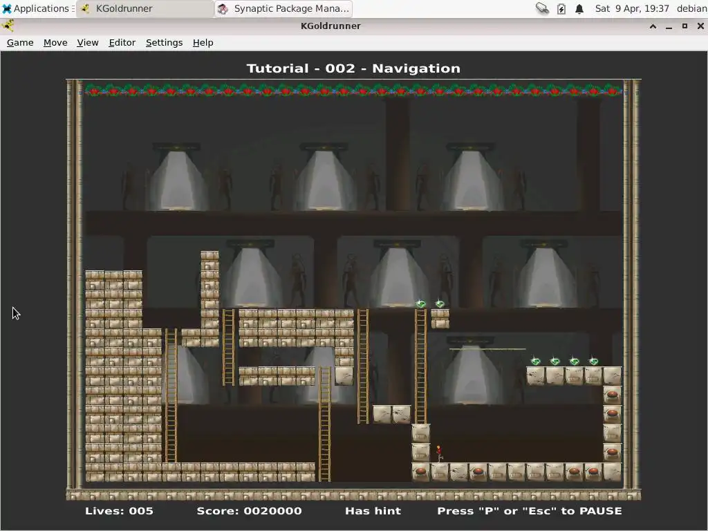Viewport: 708px width, 531px height.
Task: Click the hero character in the game
Action: [x=439, y=454]
